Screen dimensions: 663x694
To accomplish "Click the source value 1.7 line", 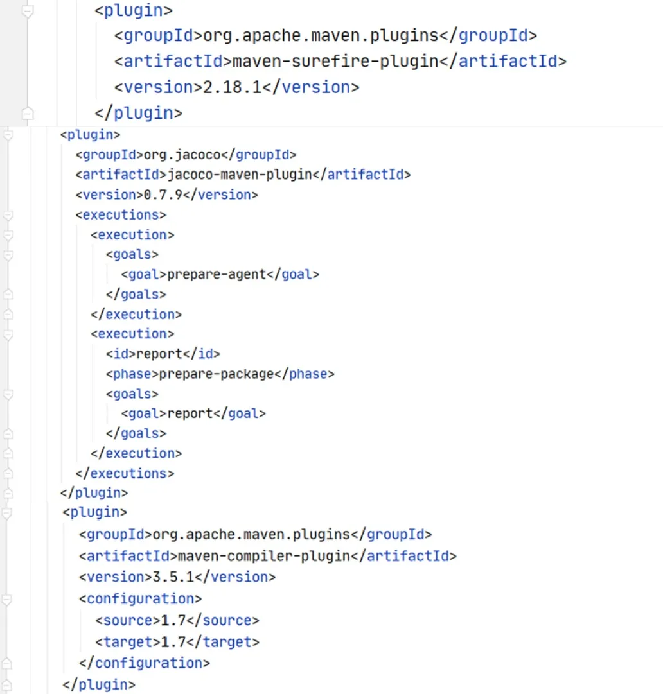I will [x=177, y=621].
